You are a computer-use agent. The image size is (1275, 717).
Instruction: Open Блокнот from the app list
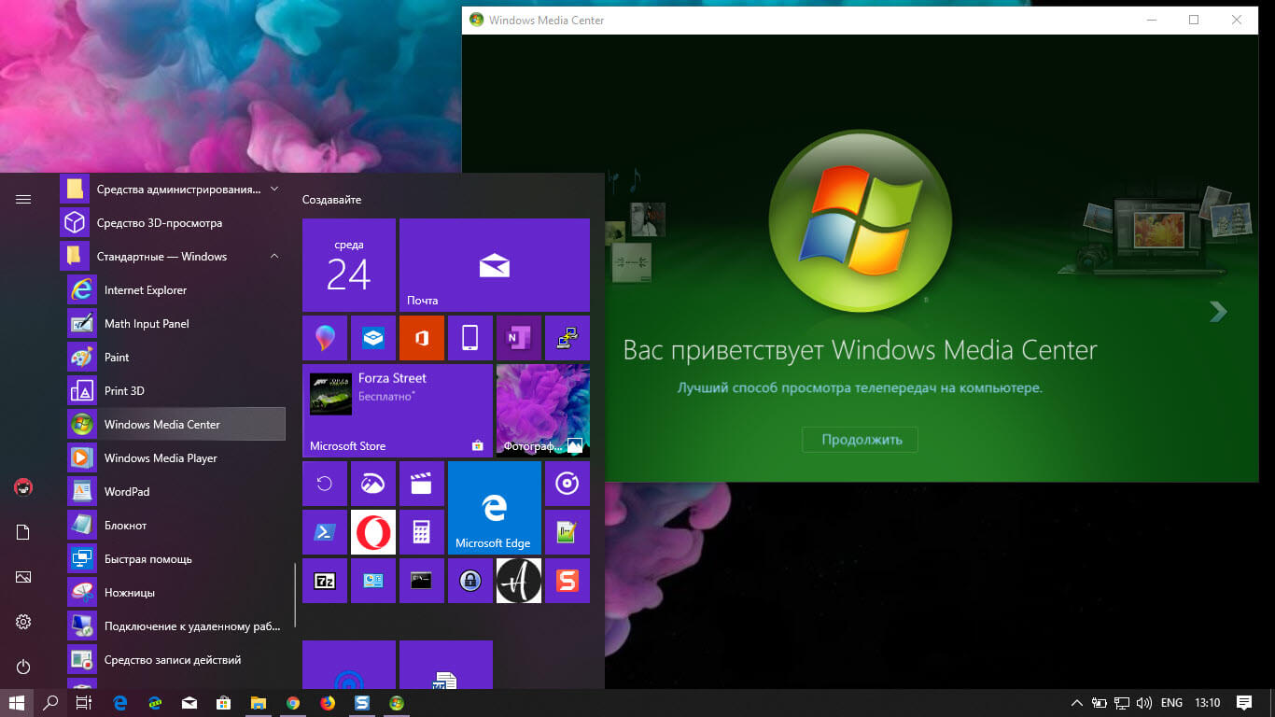(176, 526)
